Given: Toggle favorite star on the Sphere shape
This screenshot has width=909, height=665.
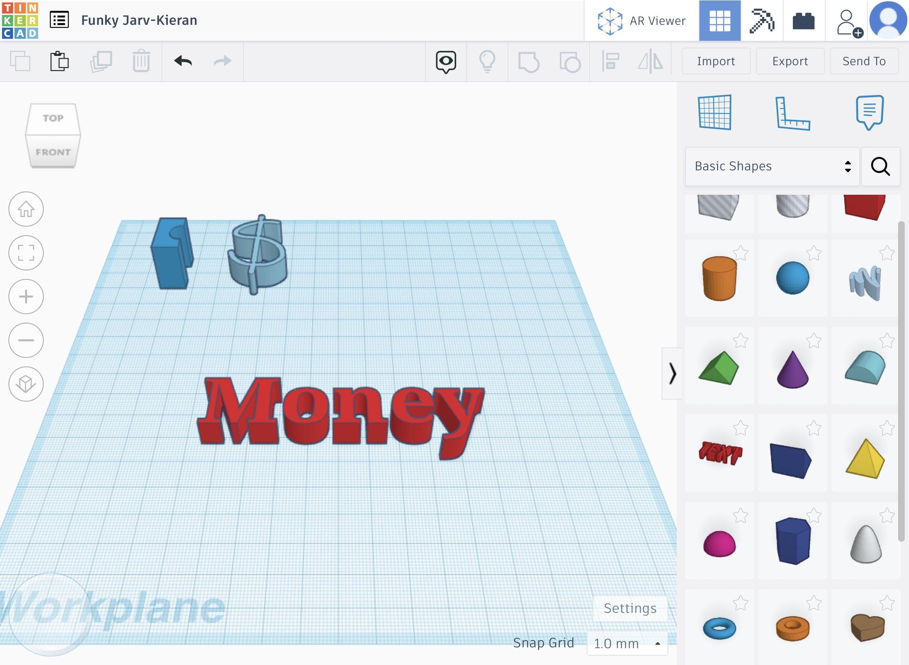Looking at the screenshot, I should pyautogui.click(x=814, y=253).
